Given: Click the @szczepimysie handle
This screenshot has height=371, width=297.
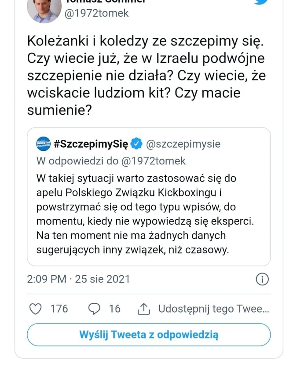Looking at the screenshot, I should click(x=183, y=143).
